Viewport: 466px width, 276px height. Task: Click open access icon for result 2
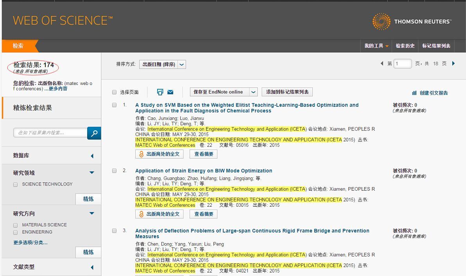(141, 214)
